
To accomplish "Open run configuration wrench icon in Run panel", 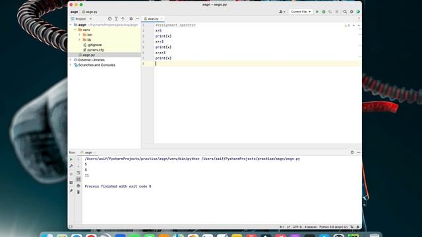I will pyautogui.click(x=71, y=166).
